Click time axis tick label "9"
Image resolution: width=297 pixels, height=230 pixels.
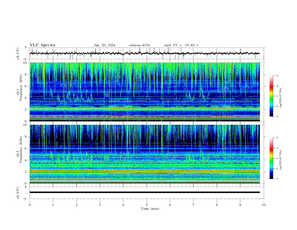click(240, 205)
